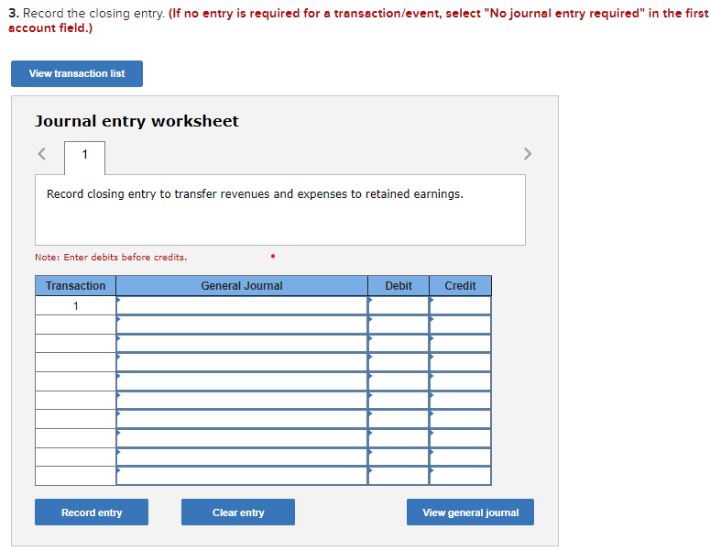
Task: Click the Debit field in fifth row
Action: point(399,381)
